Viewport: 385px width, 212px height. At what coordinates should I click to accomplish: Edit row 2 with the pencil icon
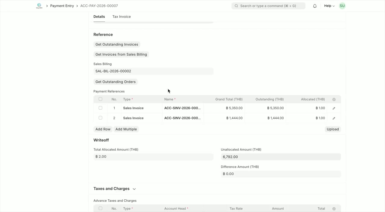click(x=334, y=118)
